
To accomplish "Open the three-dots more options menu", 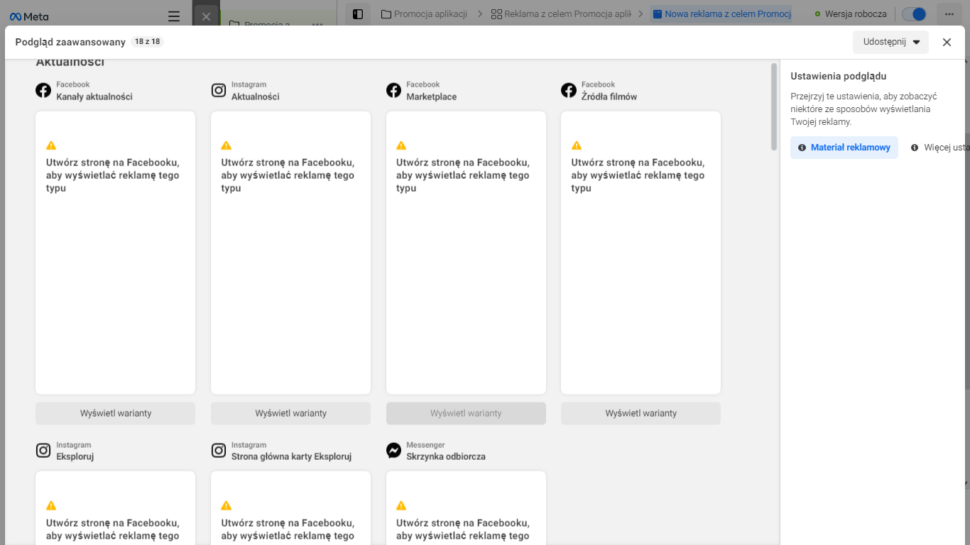I will coord(949,14).
